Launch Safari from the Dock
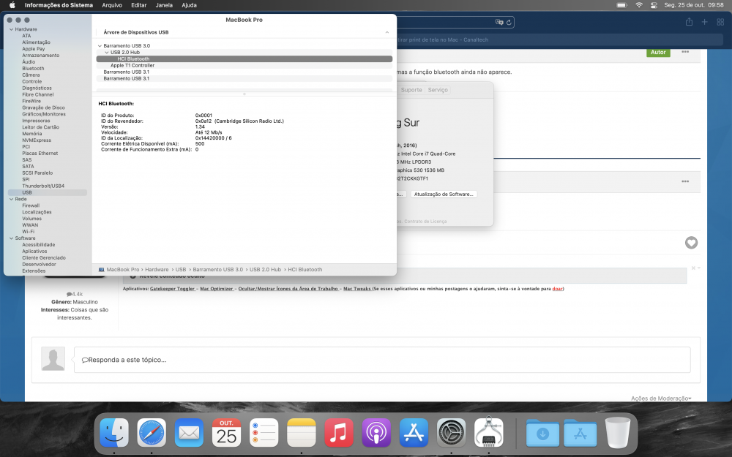Screen dimensions: 732x457 [152, 432]
